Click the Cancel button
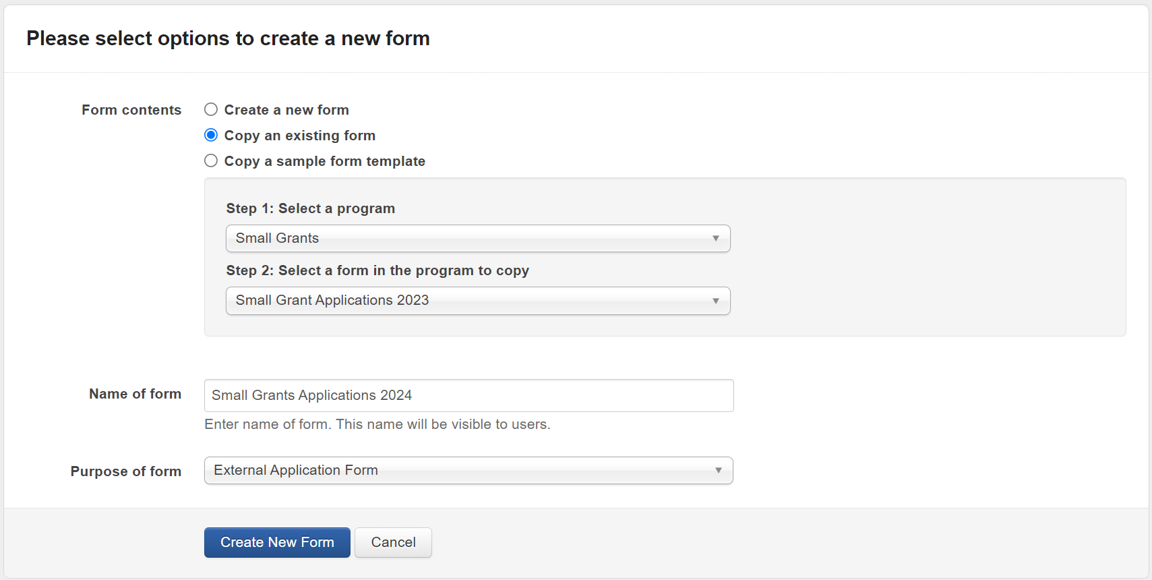 (393, 542)
